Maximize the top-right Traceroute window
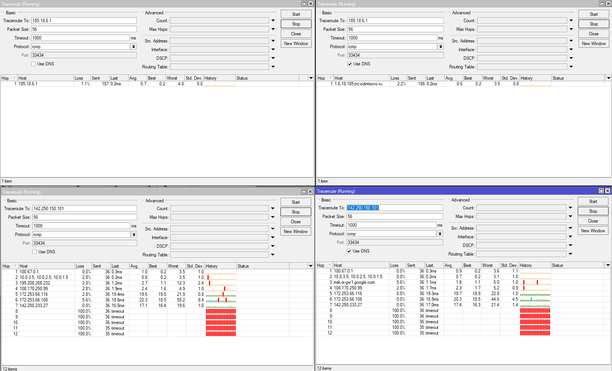Screen dimensions: 612x371 (x=602, y=4)
